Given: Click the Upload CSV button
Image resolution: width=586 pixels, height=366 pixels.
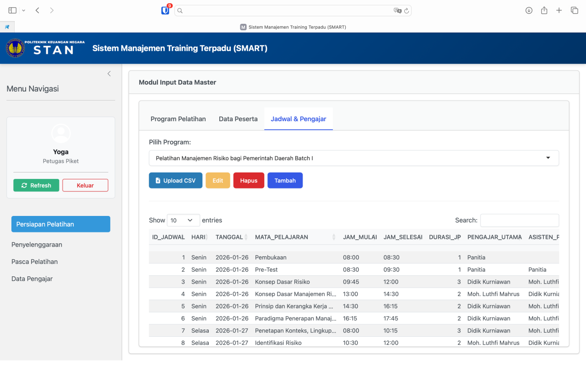Looking at the screenshot, I should coord(175,180).
